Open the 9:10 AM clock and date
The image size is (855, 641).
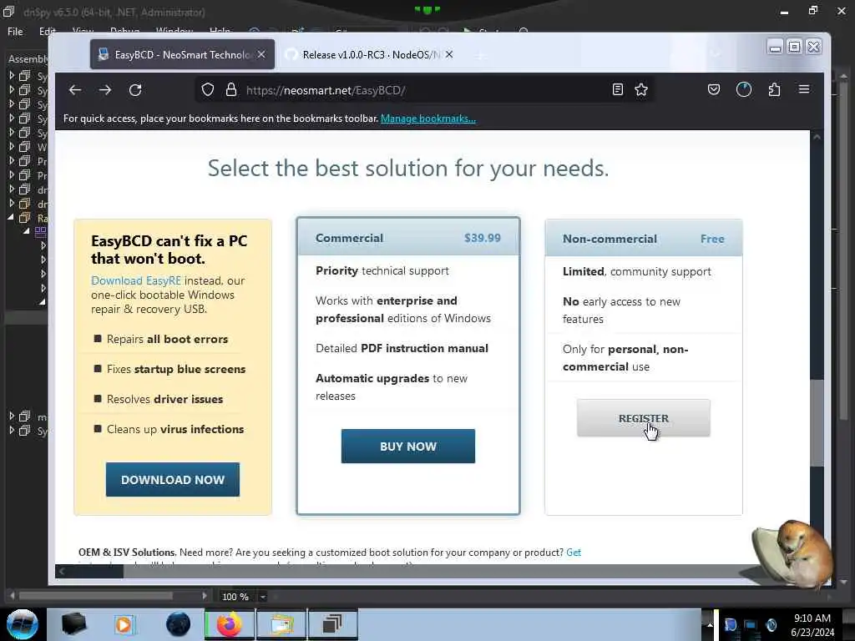pyautogui.click(x=812, y=625)
